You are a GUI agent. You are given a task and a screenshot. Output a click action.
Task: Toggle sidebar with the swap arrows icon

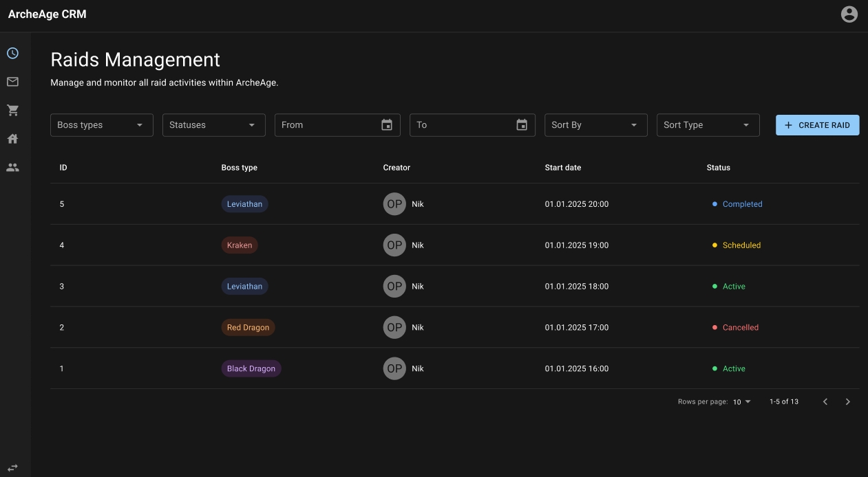click(12, 467)
